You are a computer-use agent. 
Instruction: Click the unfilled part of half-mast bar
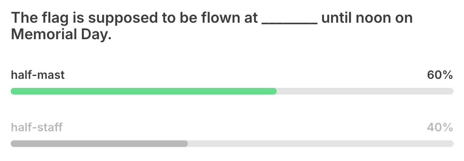coord(365,91)
